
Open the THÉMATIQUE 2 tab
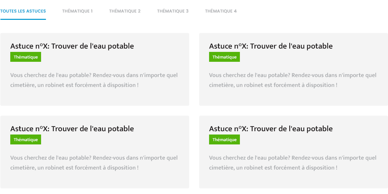click(125, 11)
